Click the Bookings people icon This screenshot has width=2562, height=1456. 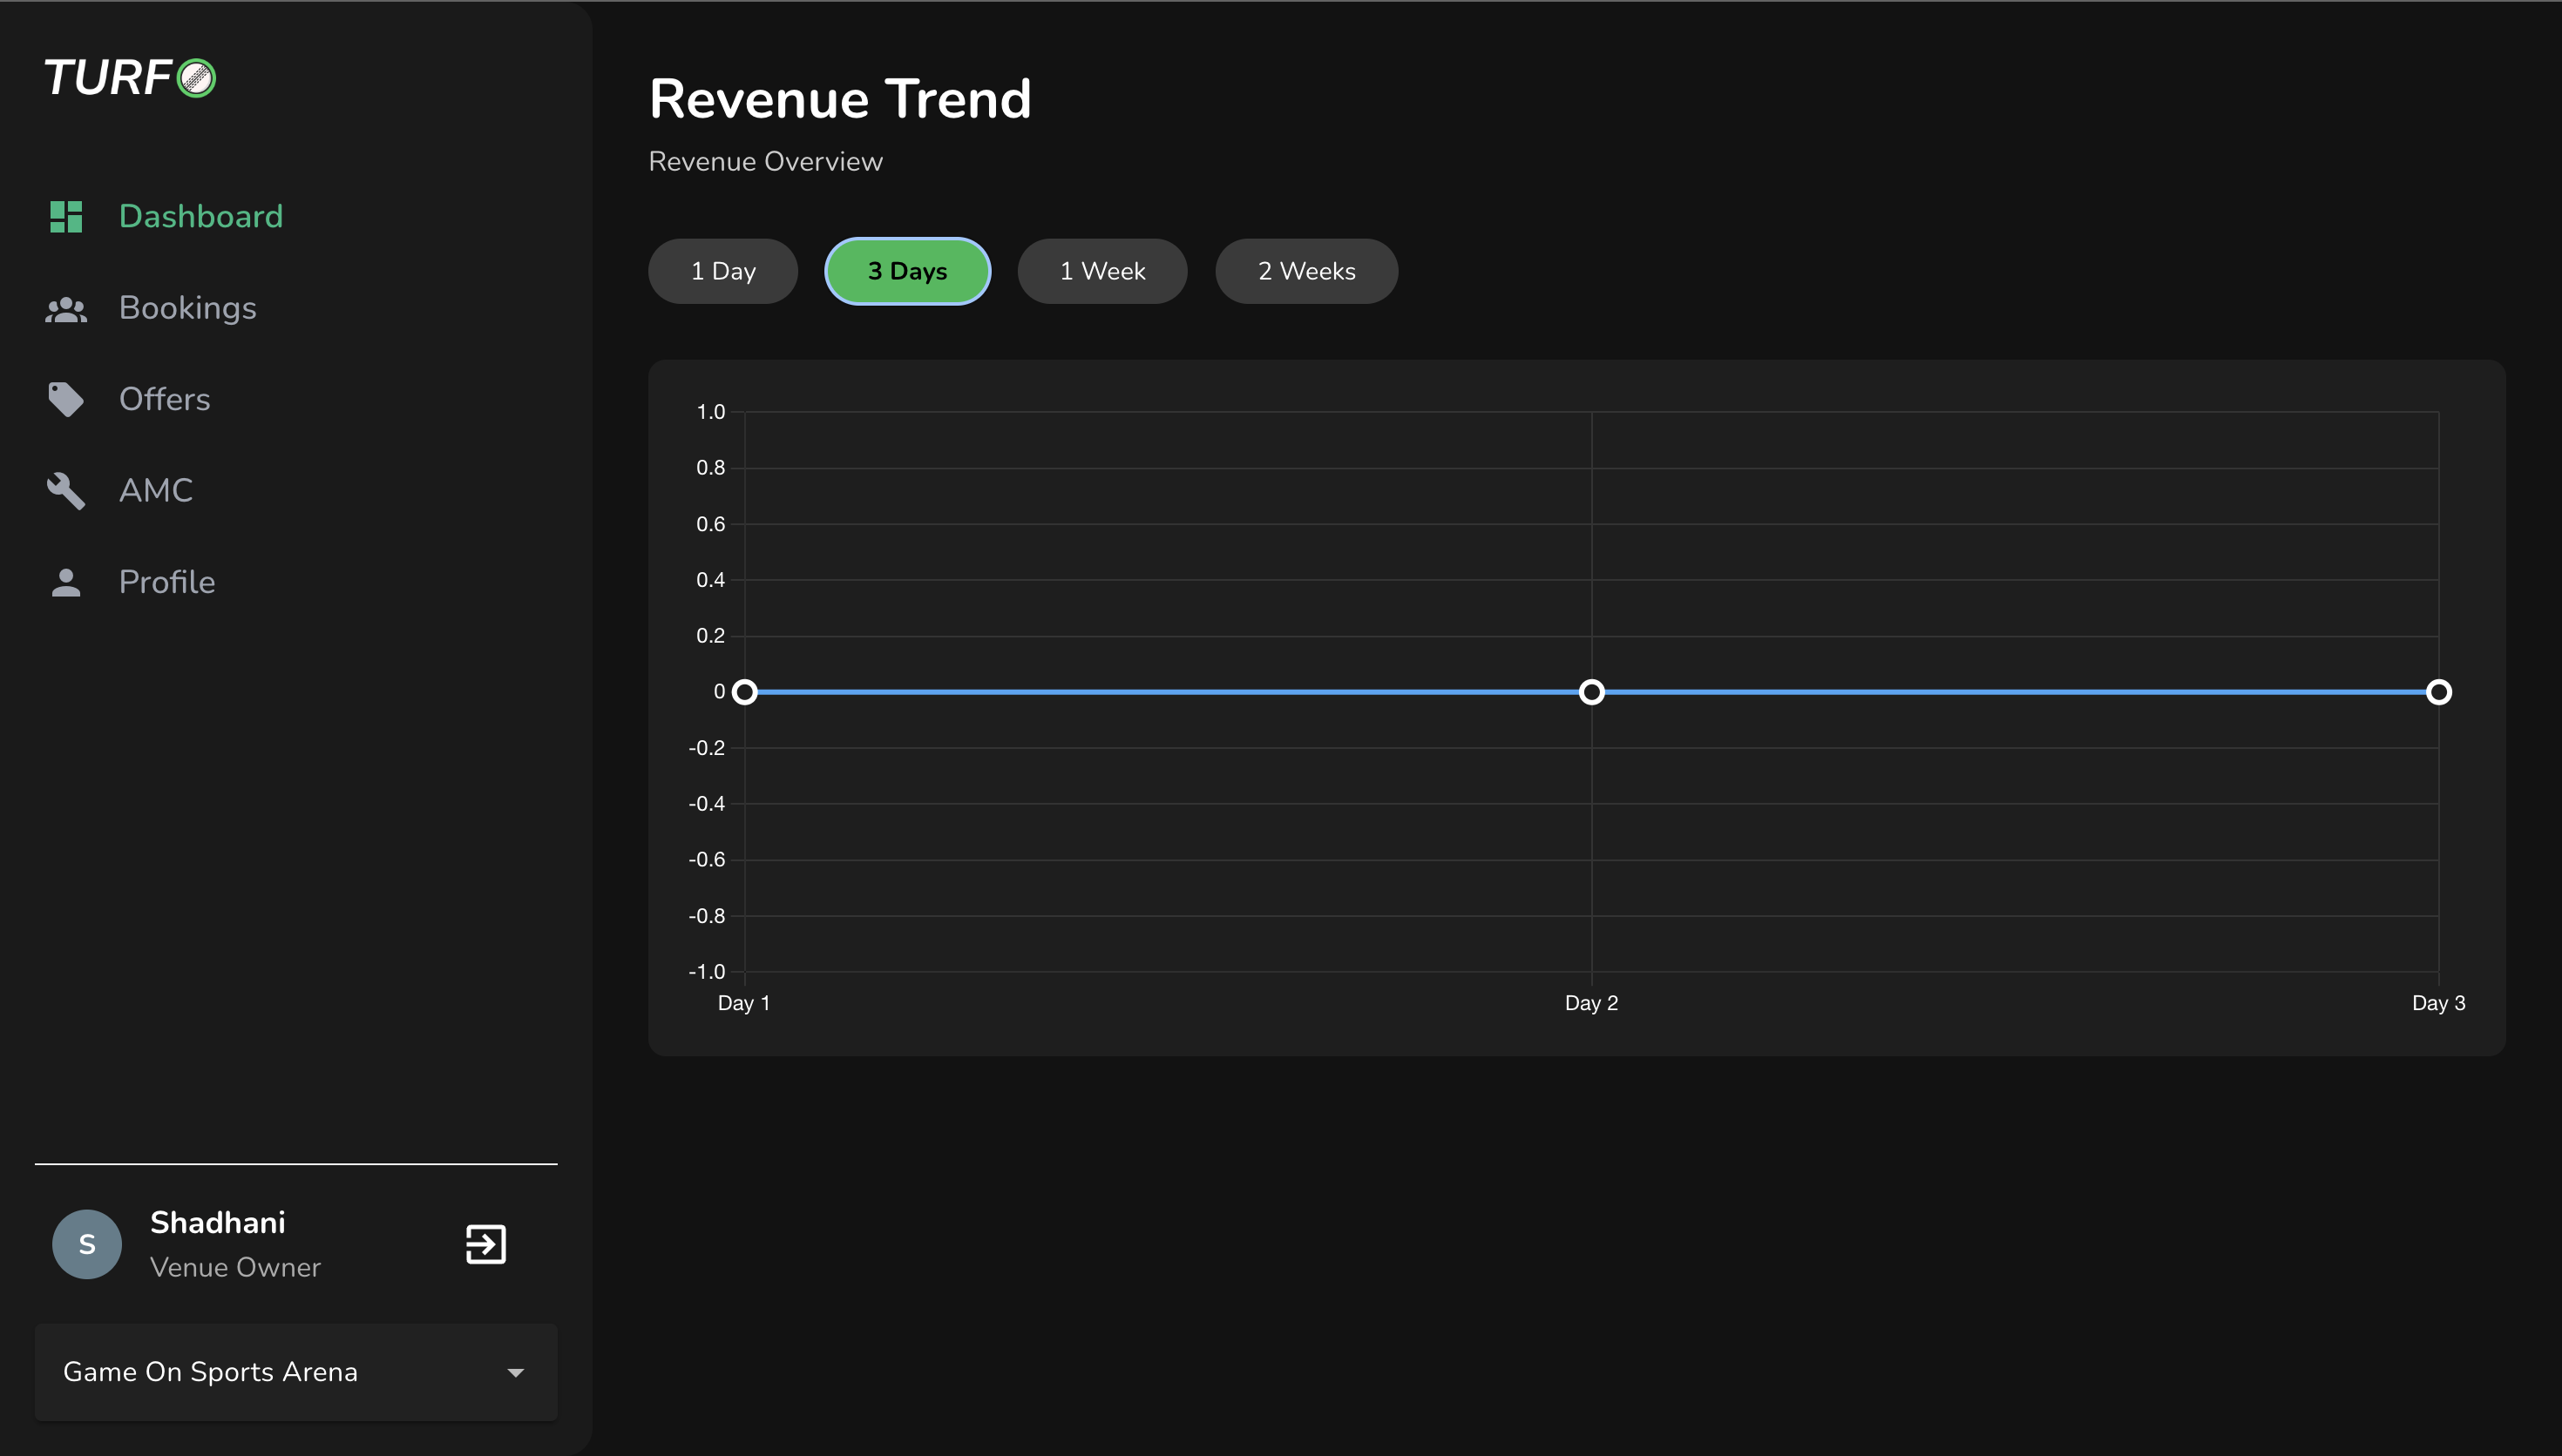coord(66,309)
